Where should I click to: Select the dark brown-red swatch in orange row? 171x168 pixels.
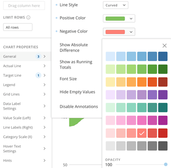click(x=163, y=82)
